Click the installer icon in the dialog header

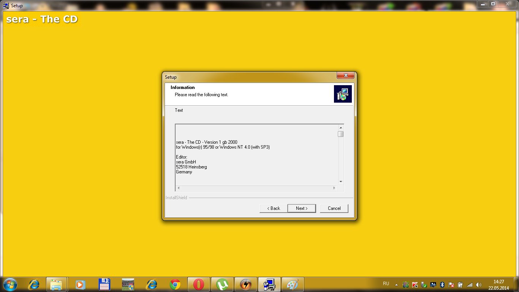click(x=343, y=94)
